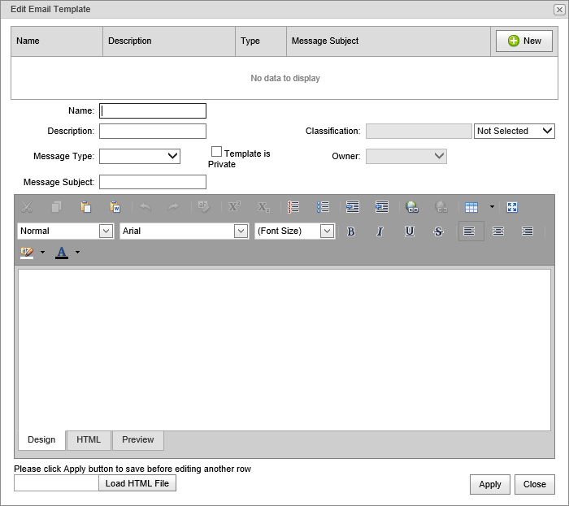Image resolution: width=569 pixels, height=506 pixels.
Task: Open the Message Type dropdown
Action: (140, 156)
